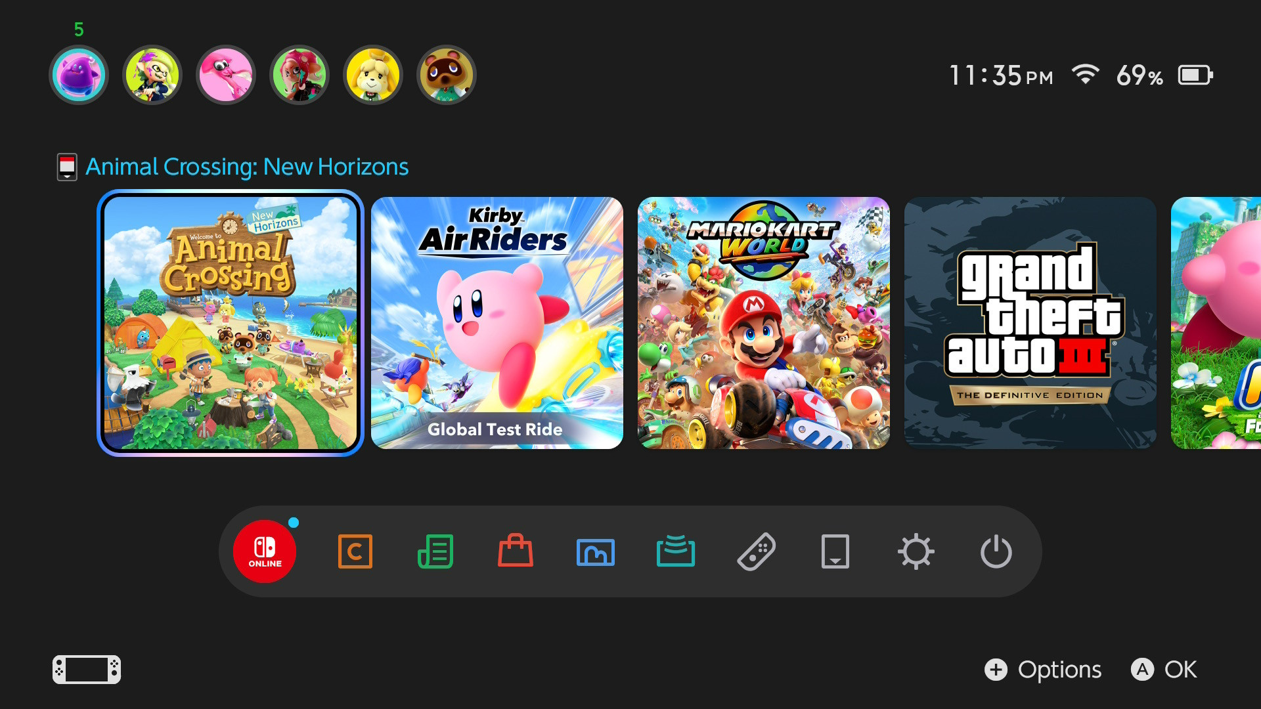Click the console controller status icon
Viewport: 1261px width, 709px height.
point(87,670)
